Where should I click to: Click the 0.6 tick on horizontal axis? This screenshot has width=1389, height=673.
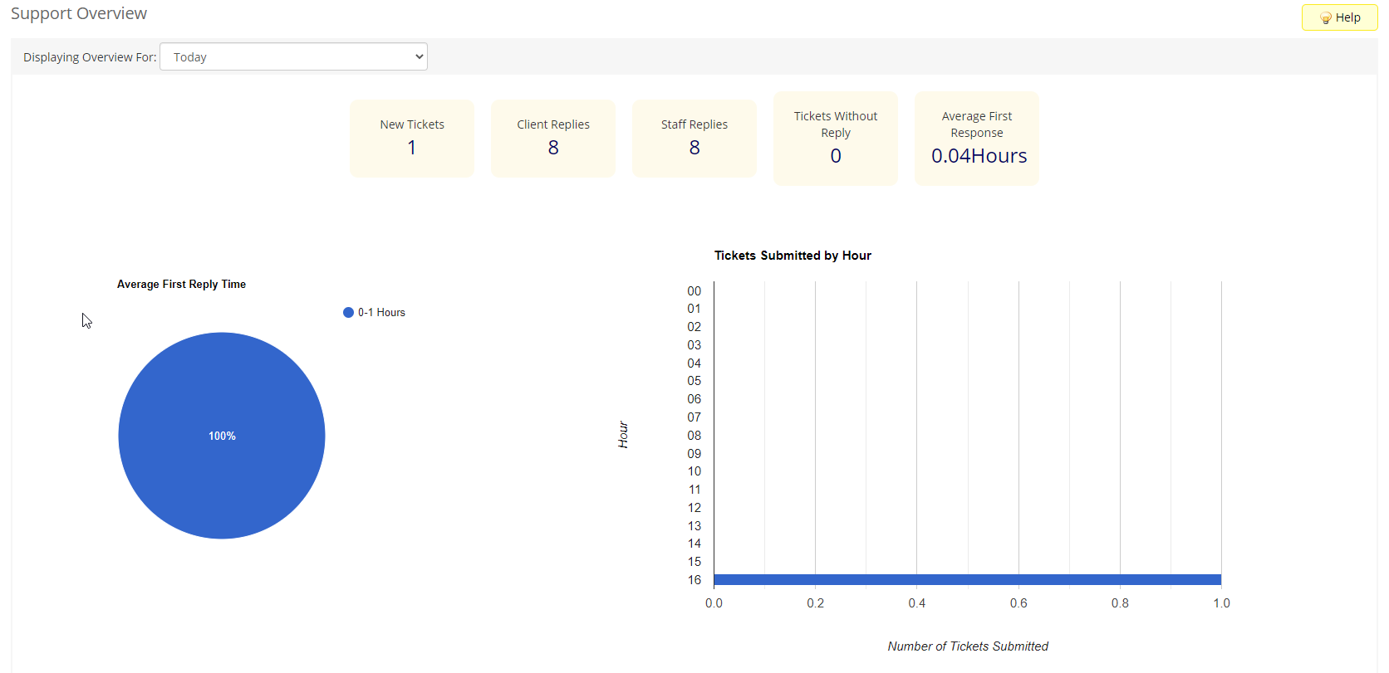tap(1018, 603)
